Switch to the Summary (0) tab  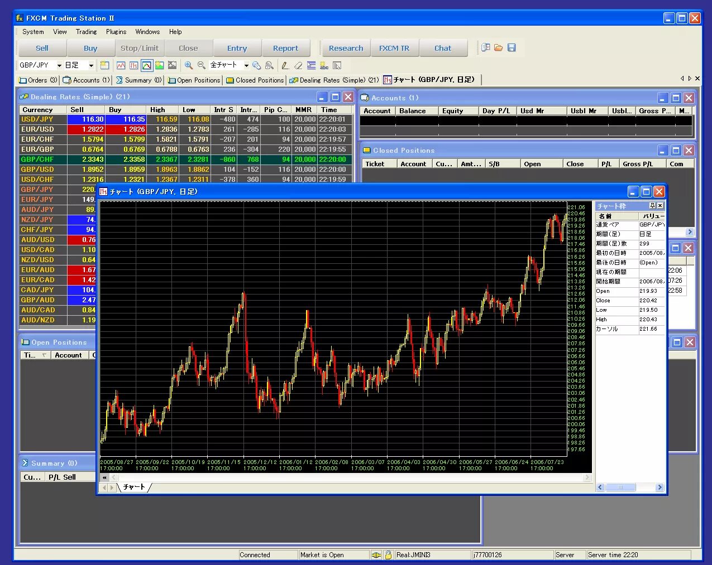(138, 80)
